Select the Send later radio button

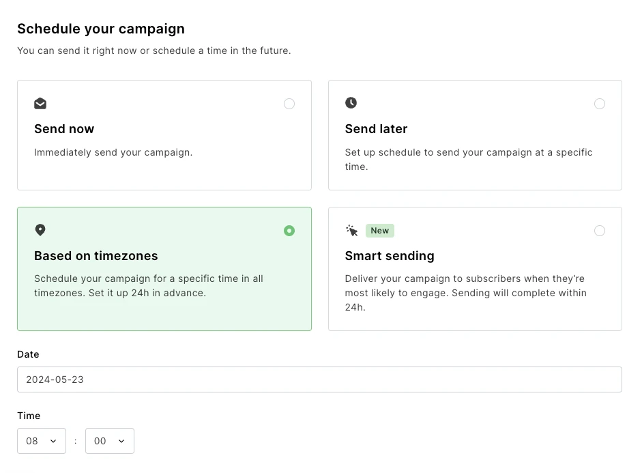coord(599,104)
